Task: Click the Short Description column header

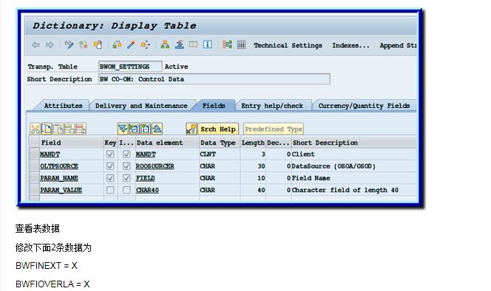Action: click(354, 143)
